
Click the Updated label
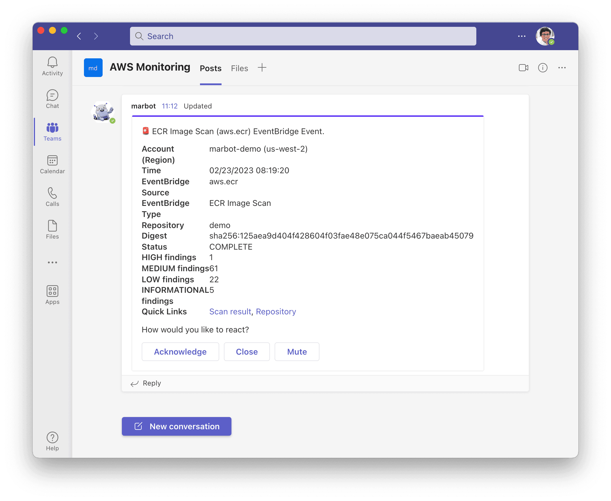tap(198, 106)
